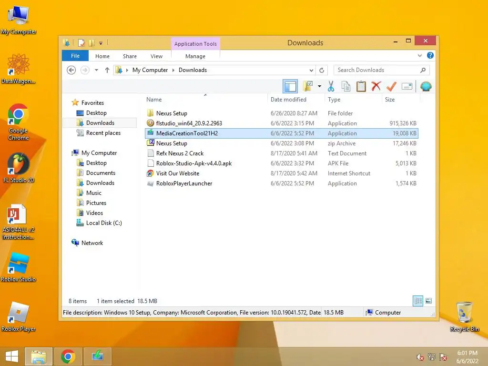Image resolution: width=488 pixels, height=366 pixels.
Task: Click My Computer in the address bar
Action: click(x=150, y=70)
